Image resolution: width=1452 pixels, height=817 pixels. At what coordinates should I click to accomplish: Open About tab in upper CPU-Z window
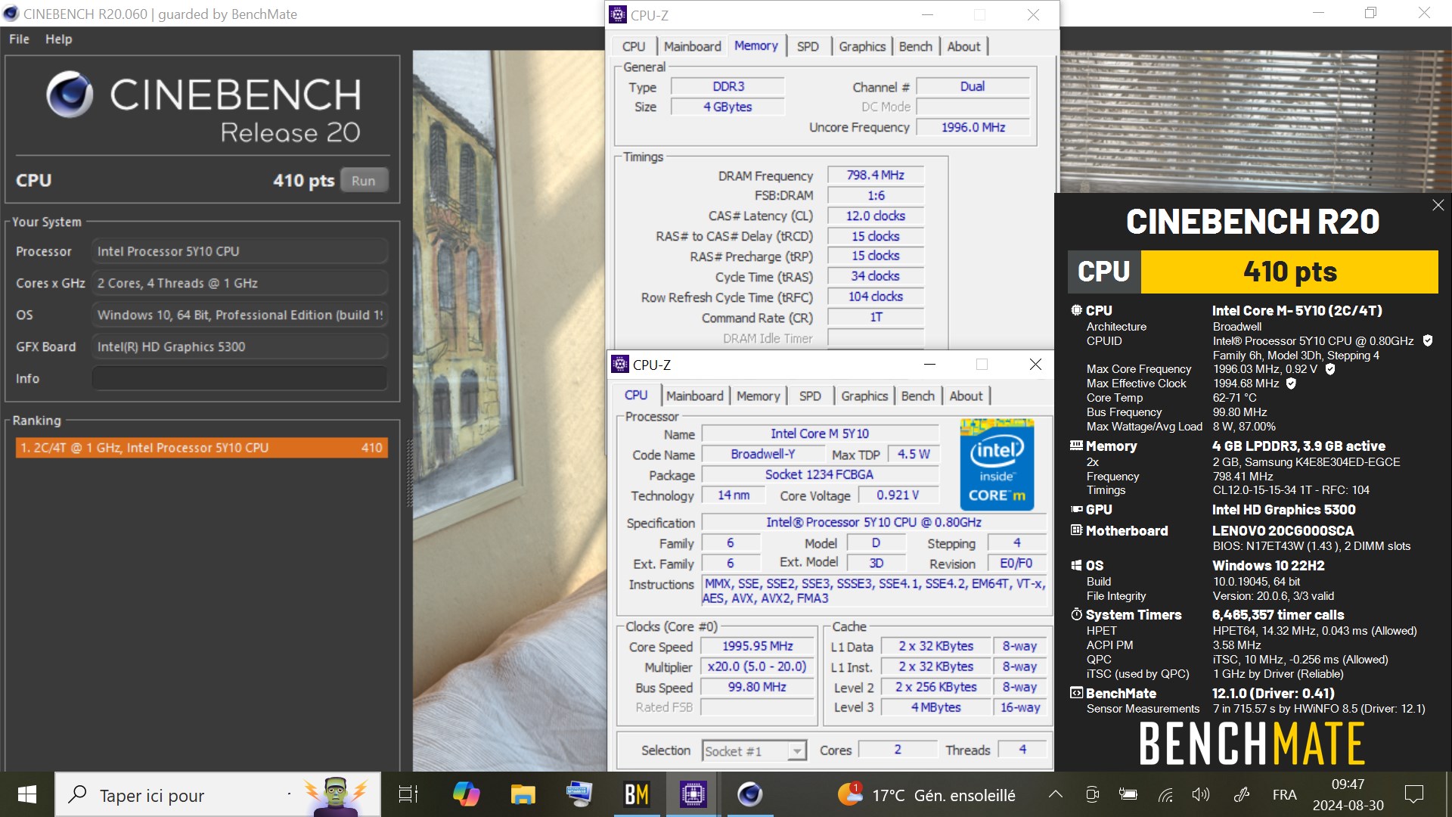coord(963,46)
